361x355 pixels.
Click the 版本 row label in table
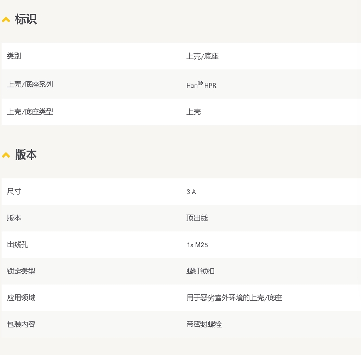click(x=14, y=218)
